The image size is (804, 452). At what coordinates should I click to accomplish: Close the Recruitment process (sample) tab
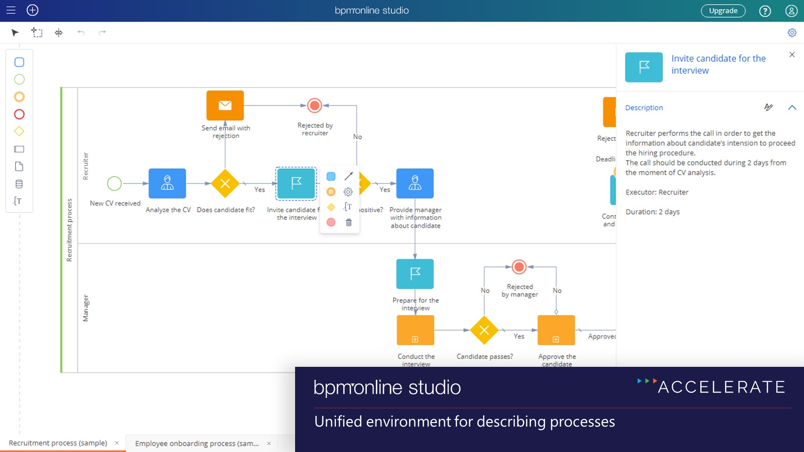coord(117,443)
